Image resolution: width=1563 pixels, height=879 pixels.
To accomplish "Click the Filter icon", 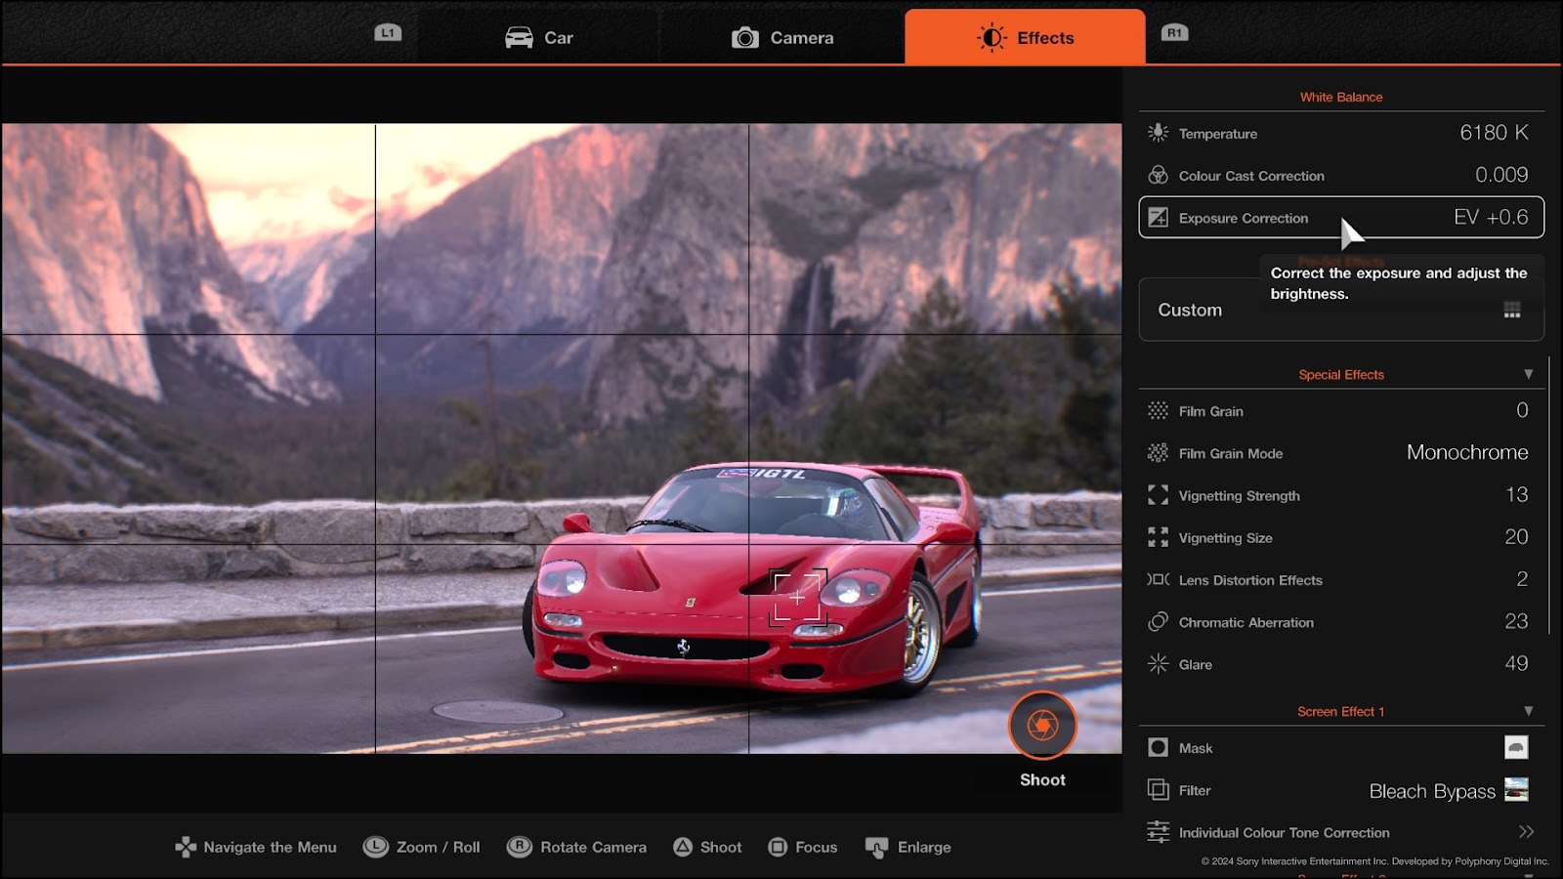I will pyautogui.click(x=1158, y=789).
